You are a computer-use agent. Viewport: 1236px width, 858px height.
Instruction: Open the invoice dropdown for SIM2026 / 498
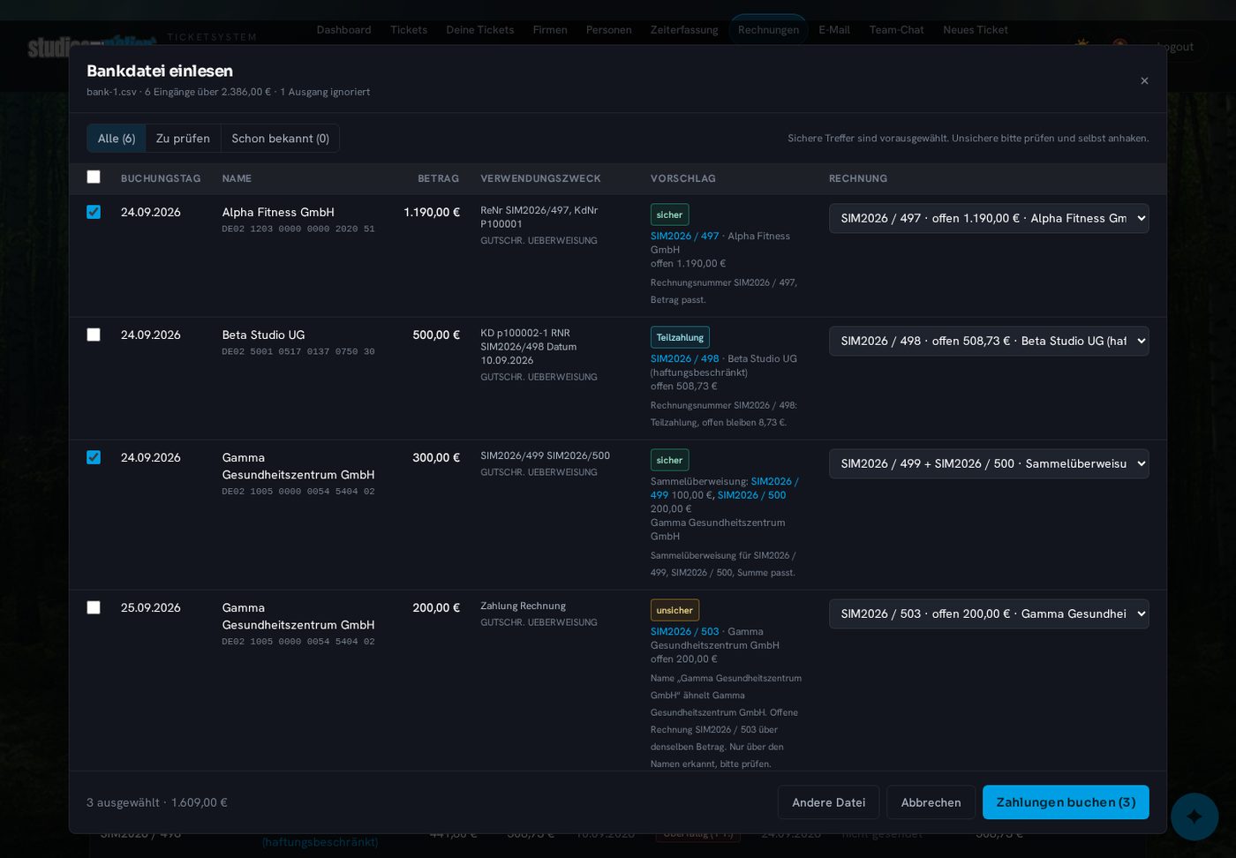(989, 341)
